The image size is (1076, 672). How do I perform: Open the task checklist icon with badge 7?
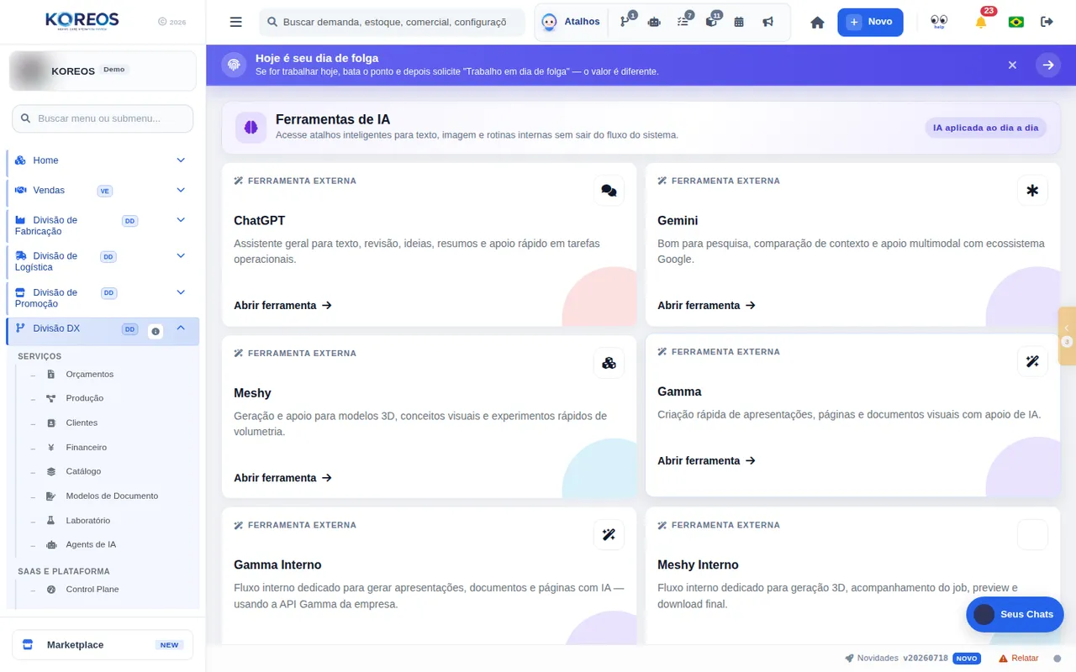coord(683,22)
